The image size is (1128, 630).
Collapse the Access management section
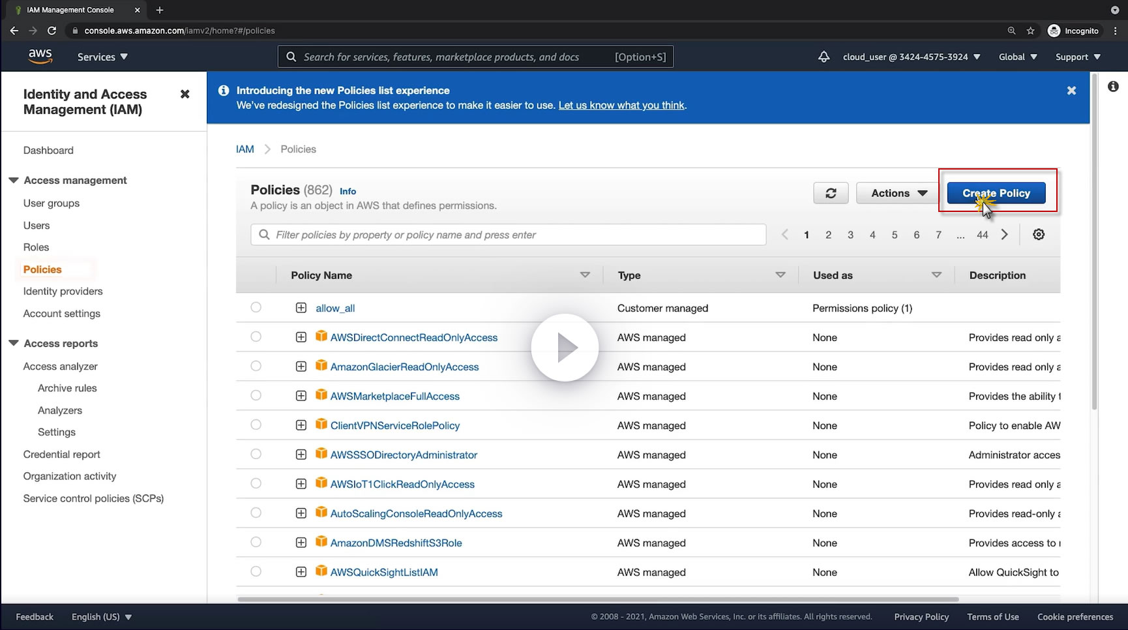(x=14, y=181)
